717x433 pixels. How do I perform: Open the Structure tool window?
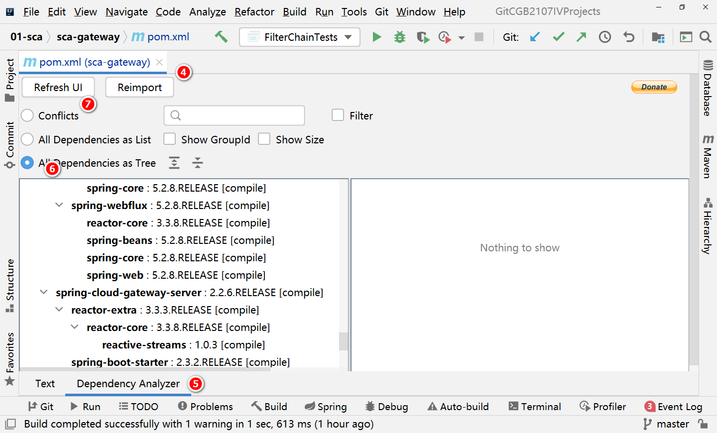pos(9,286)
